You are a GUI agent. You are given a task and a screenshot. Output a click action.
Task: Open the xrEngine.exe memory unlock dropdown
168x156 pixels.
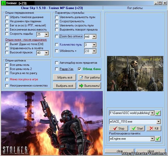coord(152,139)
